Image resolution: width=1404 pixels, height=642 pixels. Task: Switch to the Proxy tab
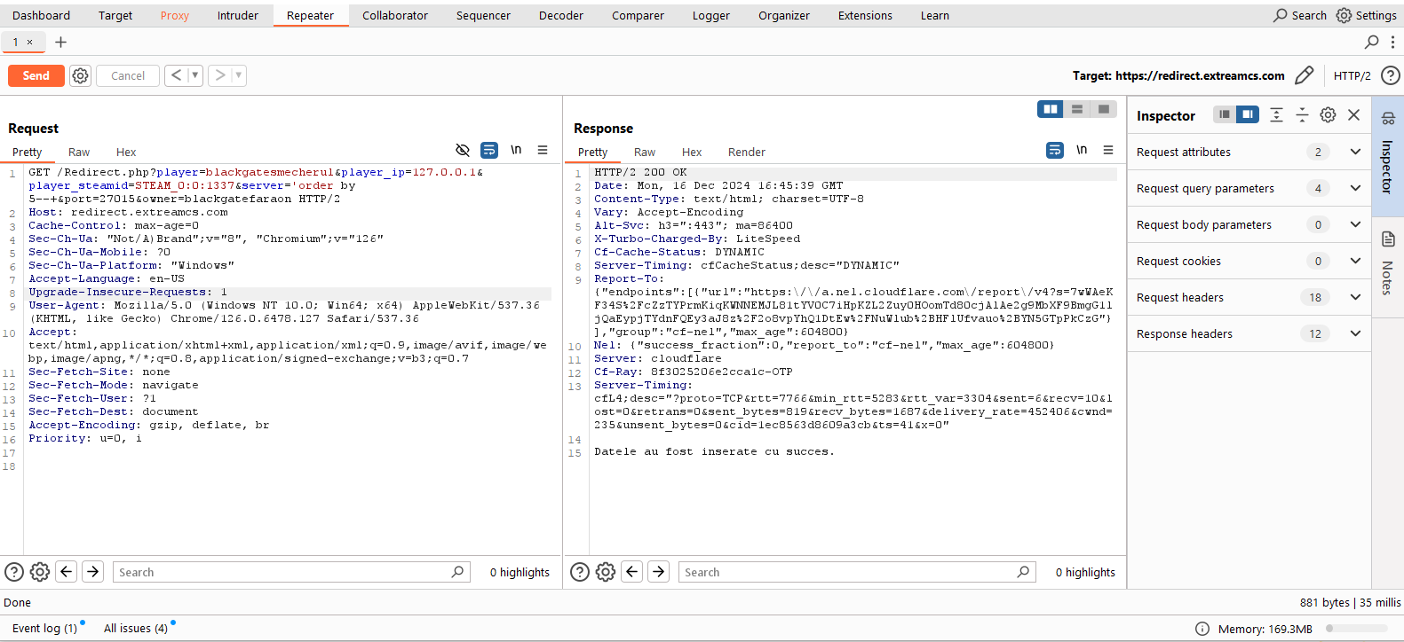pyautogui.click(x=175, y=15)
